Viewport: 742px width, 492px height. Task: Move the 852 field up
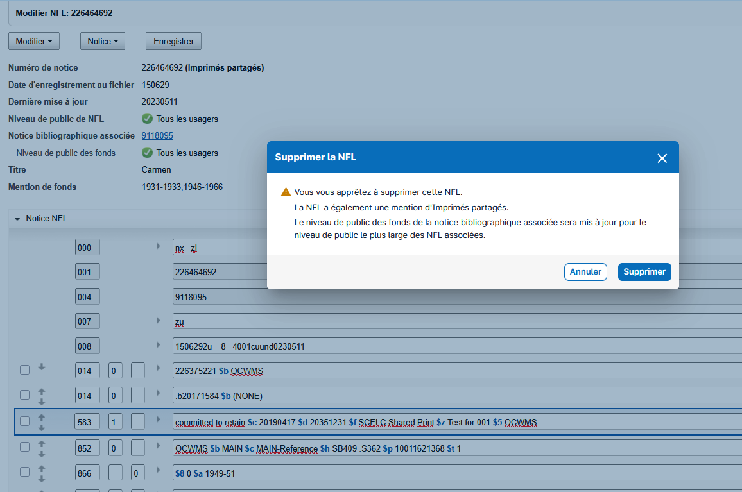[x=42, y=444]
